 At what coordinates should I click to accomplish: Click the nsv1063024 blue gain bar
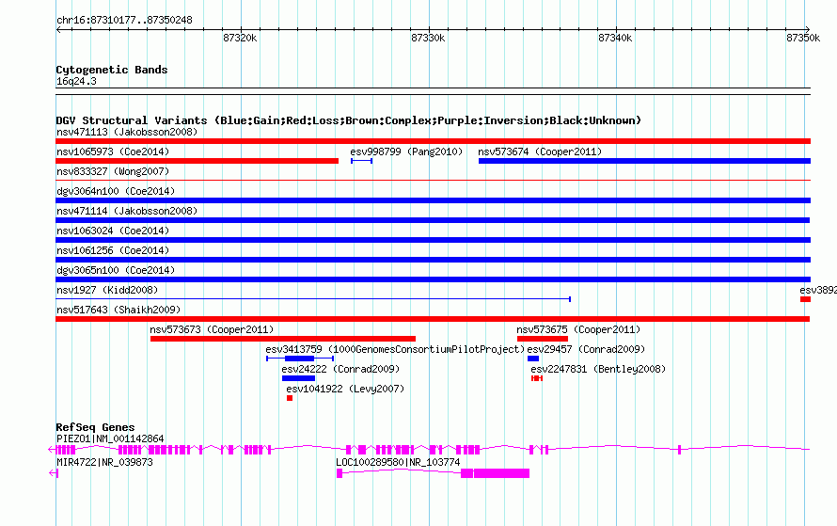(x=433, y=240)
